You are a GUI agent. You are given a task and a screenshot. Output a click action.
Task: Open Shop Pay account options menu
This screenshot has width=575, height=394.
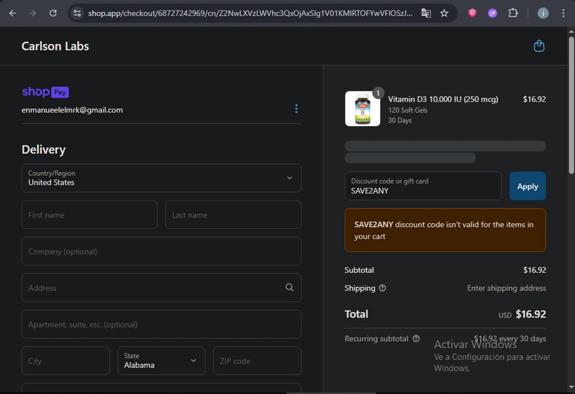(296, 109)
